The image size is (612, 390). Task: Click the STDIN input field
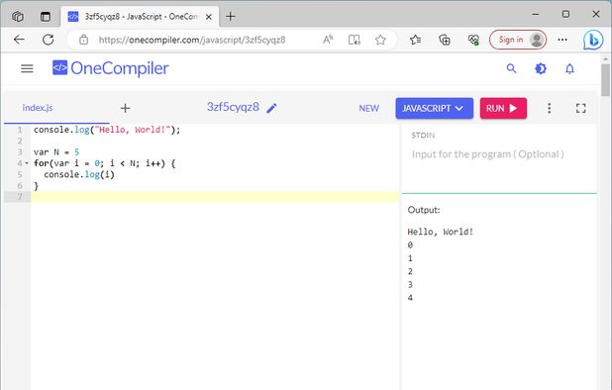[x=499, y=154]
